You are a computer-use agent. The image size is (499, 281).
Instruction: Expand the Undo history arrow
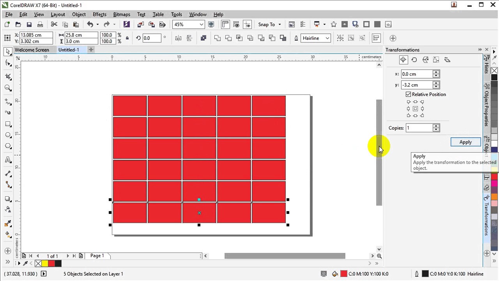click(x=97, y=24)
